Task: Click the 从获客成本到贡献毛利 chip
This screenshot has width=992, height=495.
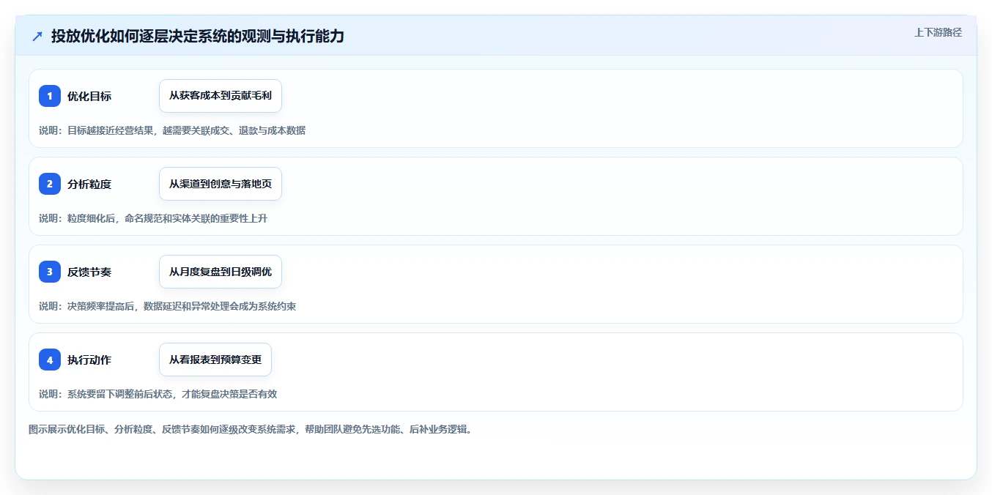Action: [x=221, y=96]
